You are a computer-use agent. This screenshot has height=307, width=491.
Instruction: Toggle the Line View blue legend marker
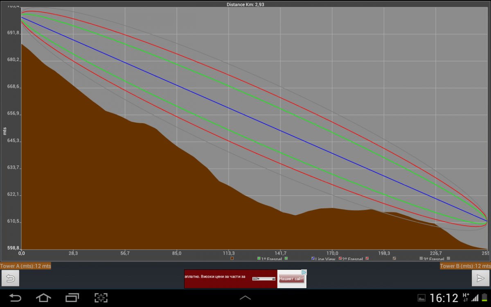(x=313, y=259)
